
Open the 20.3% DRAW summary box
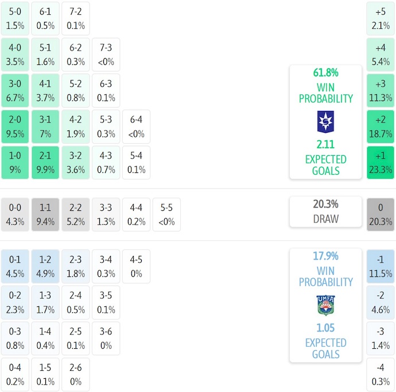pyautogui.click(x=325, y=212)
